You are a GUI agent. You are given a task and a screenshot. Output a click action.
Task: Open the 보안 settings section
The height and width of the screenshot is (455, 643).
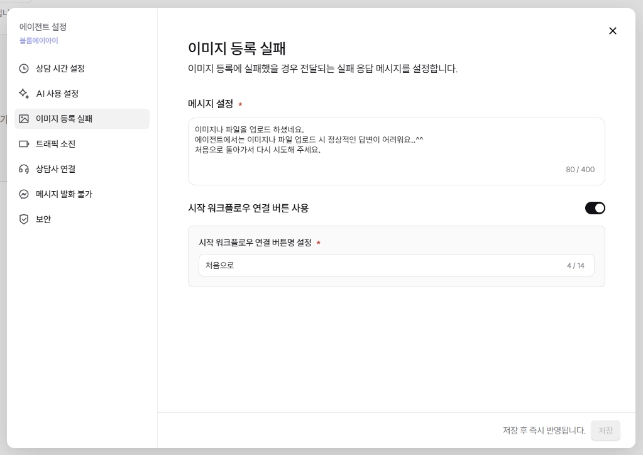(x=82, y=219)
